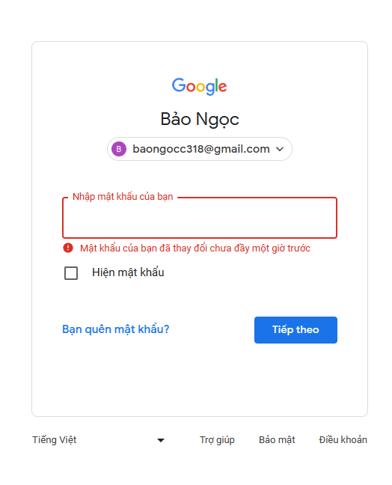
Task: Open the Bạn quên mật khẩu? link
Action: pos(116,329)
